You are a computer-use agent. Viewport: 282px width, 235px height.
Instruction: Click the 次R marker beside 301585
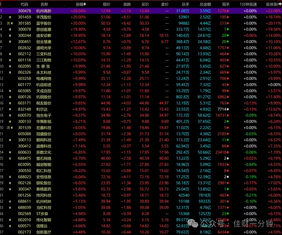(x=10, y=23)
